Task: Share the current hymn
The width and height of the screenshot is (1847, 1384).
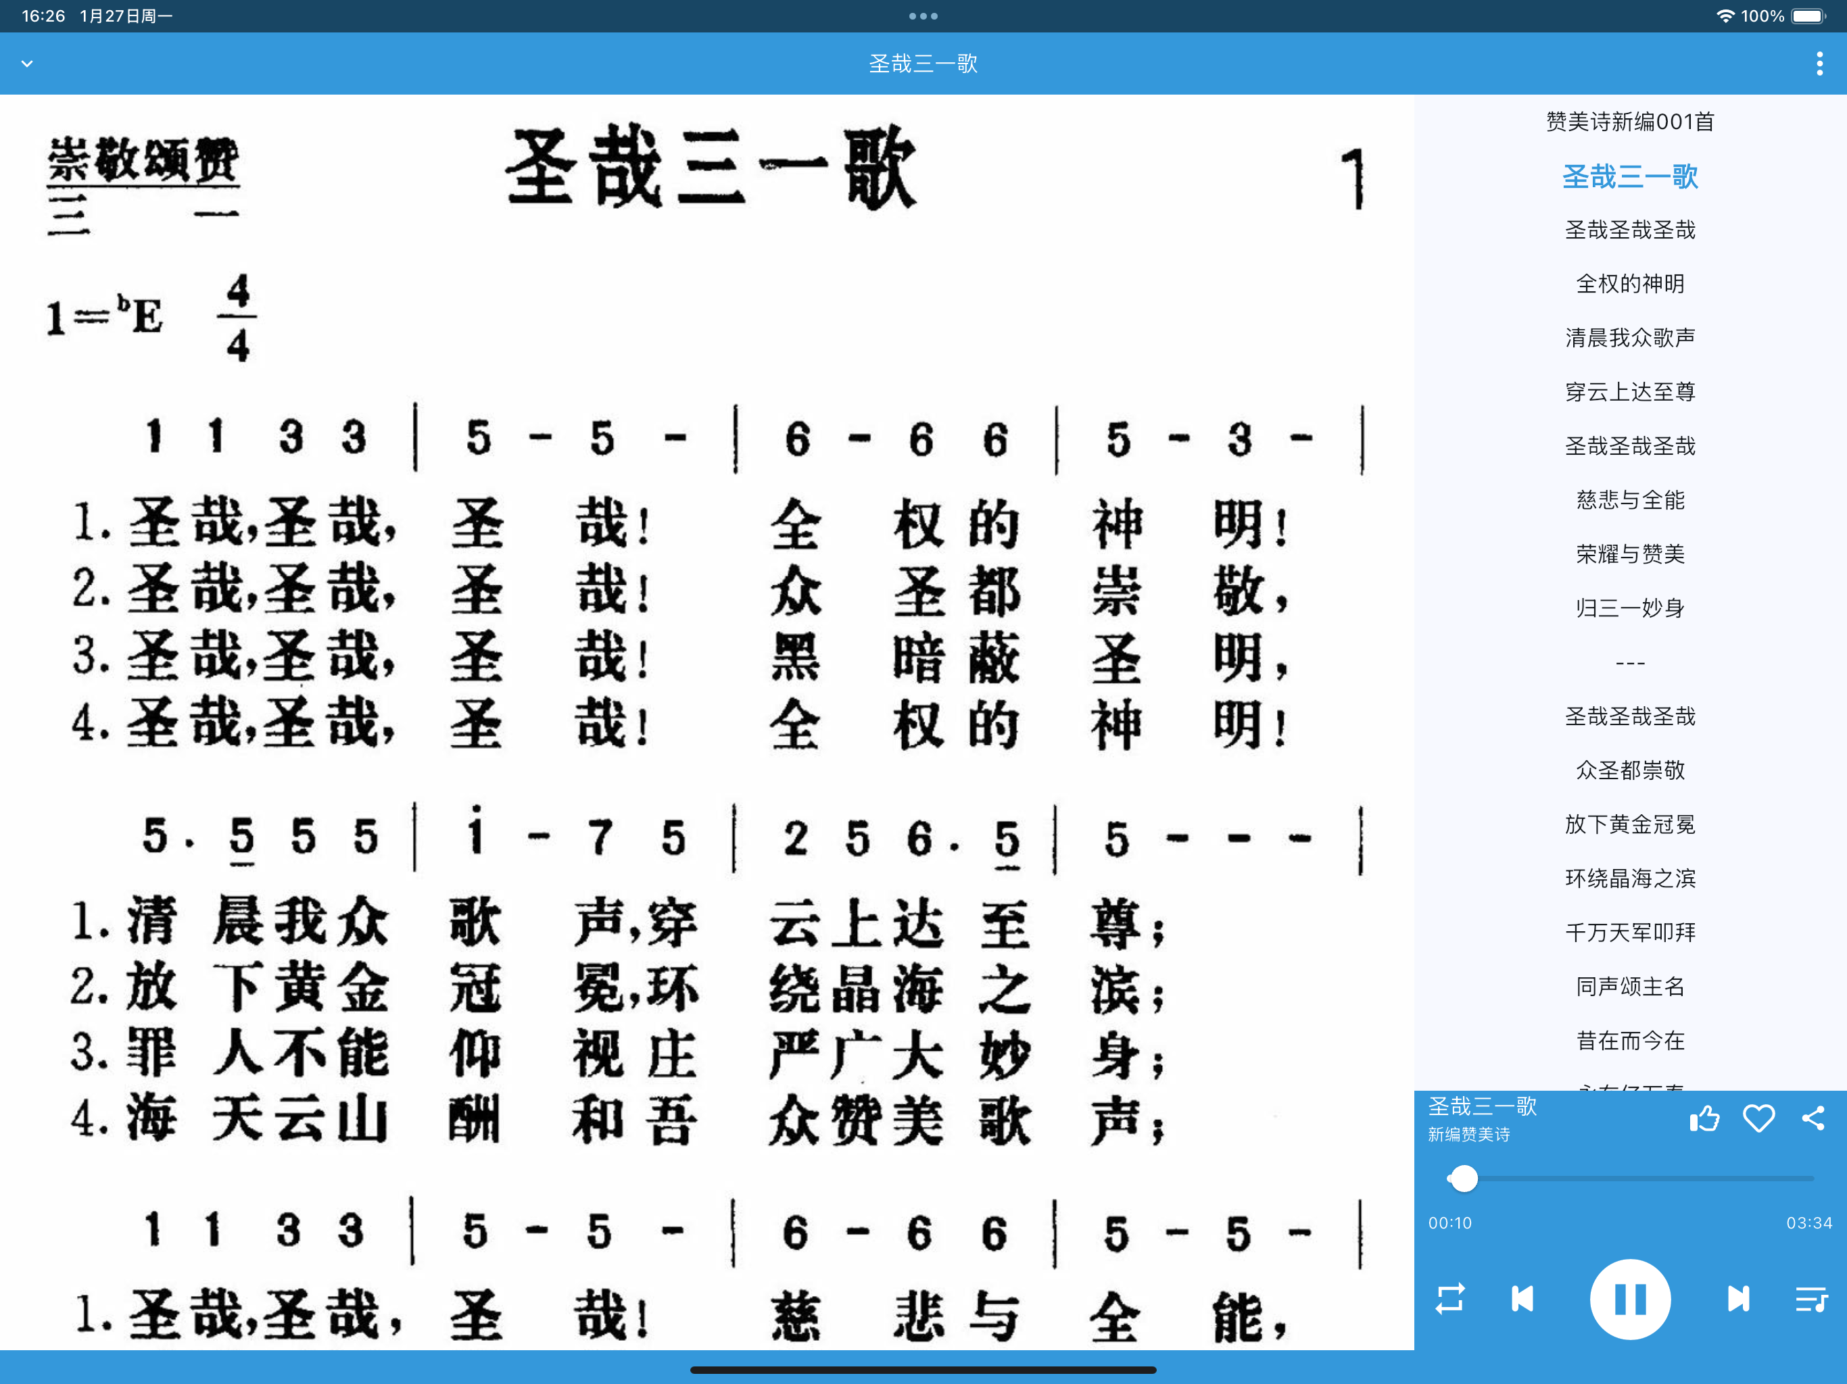Action: (1813, 1118)
